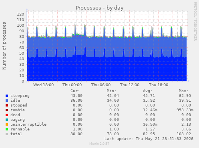
Task: Click the 'Min:' column header
Action: pos(111,91)
